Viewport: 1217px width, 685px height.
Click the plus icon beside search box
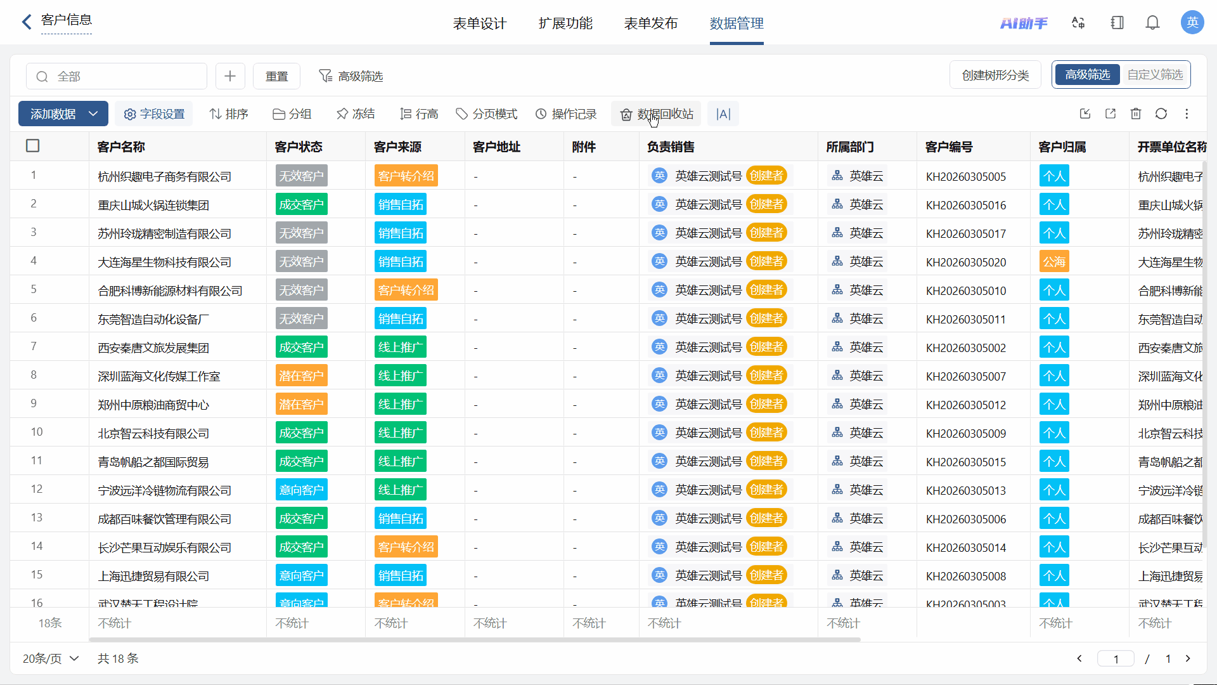click(x=230, y=76)
